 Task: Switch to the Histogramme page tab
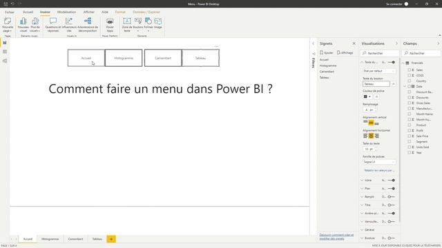[x=50, y=239]
